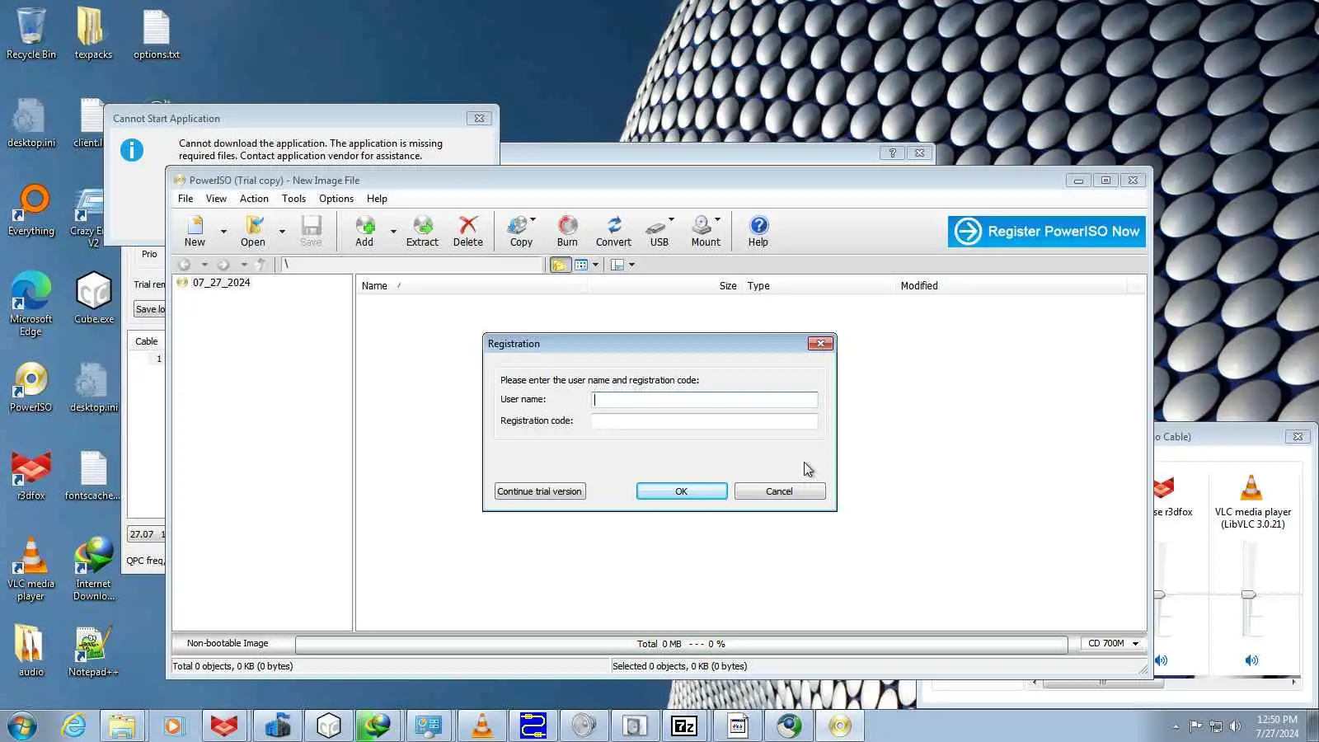The height and width of the screenshot is (742, 1319).
Task: Mute r3dfox in the volume mixer
Action: pos(1162,660)
